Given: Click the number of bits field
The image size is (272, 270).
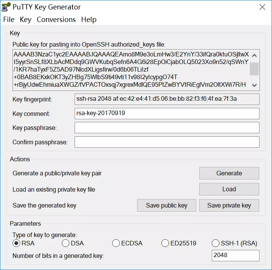Looking at the screenshot, I should [235, 256].
